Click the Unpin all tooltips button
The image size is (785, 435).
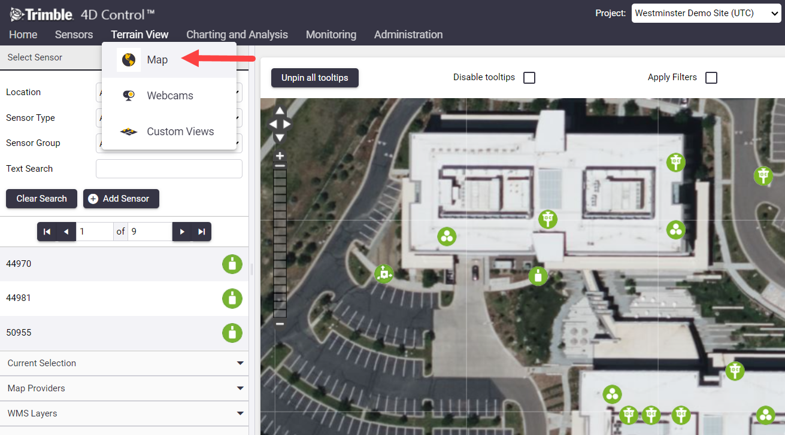click(315, 78)
